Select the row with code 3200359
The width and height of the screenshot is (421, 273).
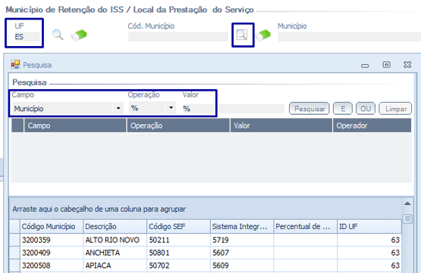52,240
